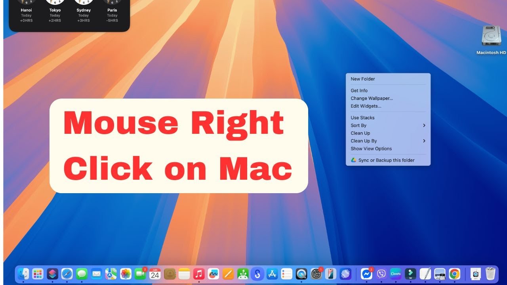Open Messenger from the Dock

click(367, 274)
